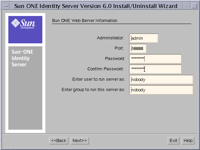Exit the install wizard
The height and width of the screenshot is (150, 200).
[173, 141]
